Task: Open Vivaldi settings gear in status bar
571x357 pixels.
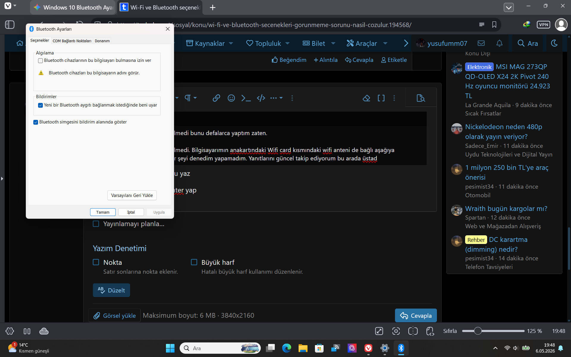Action: (x=10, y=331)
